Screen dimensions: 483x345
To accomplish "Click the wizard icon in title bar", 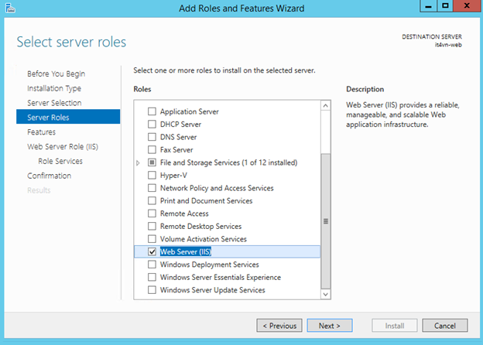I will [9, 8].
